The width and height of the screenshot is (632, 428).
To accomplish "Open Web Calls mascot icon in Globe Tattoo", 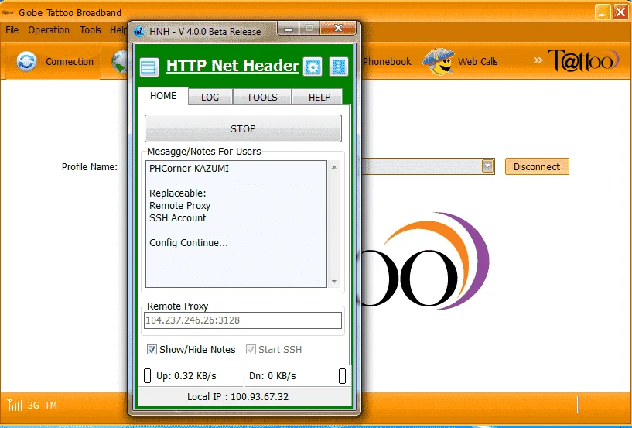I will click(x=439, y=61).
